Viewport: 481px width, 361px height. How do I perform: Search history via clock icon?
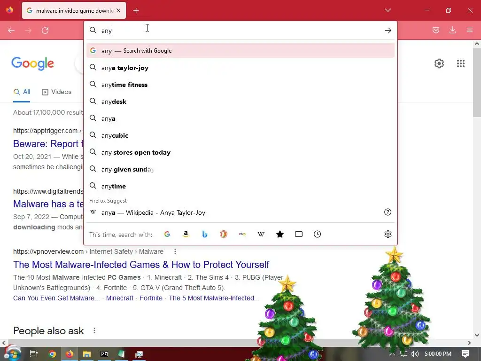click(x=317, y=234)
